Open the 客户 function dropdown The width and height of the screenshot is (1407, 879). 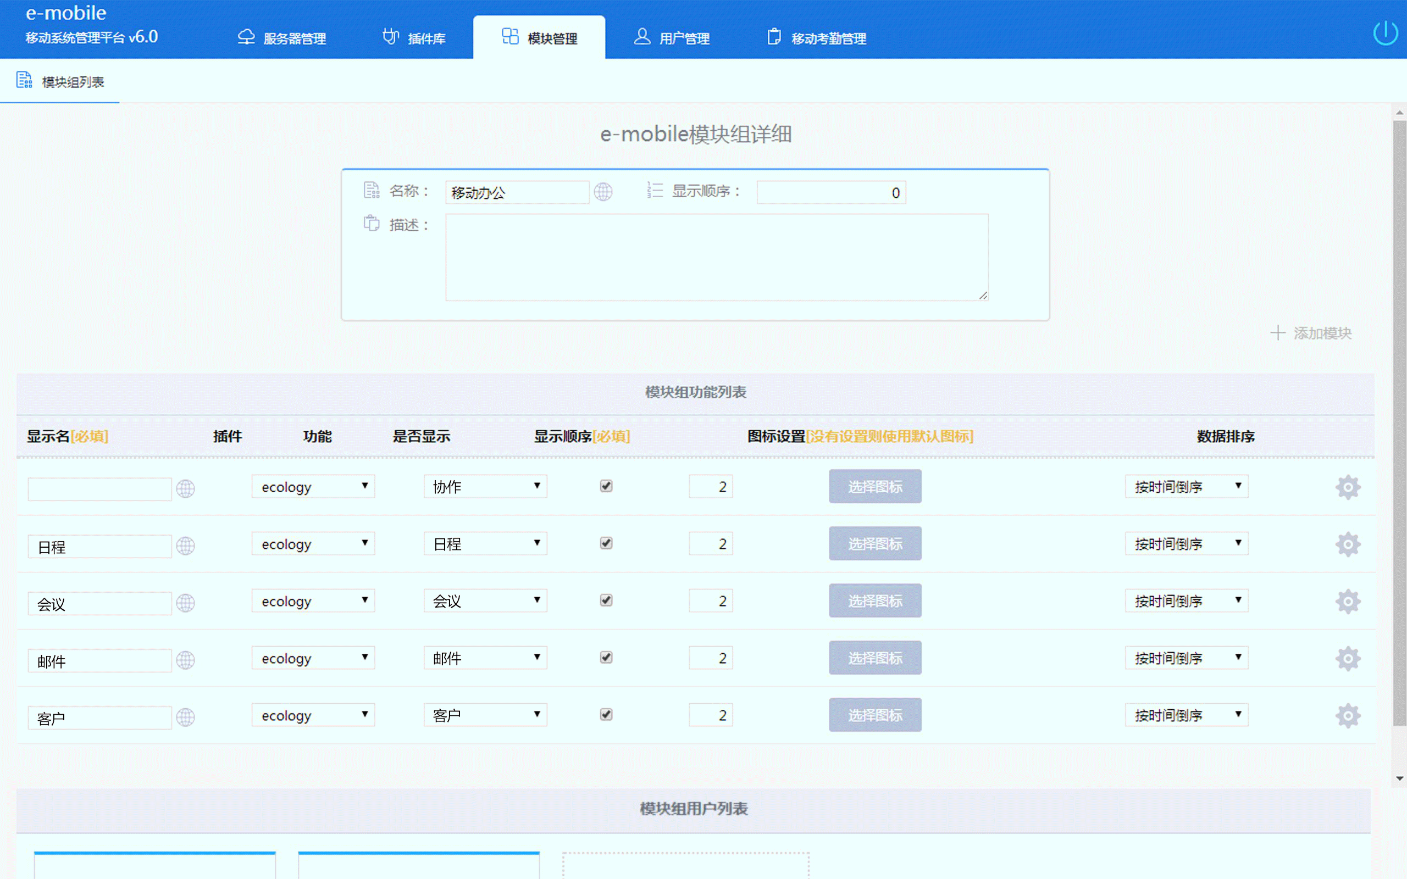(x=485, y=715)
